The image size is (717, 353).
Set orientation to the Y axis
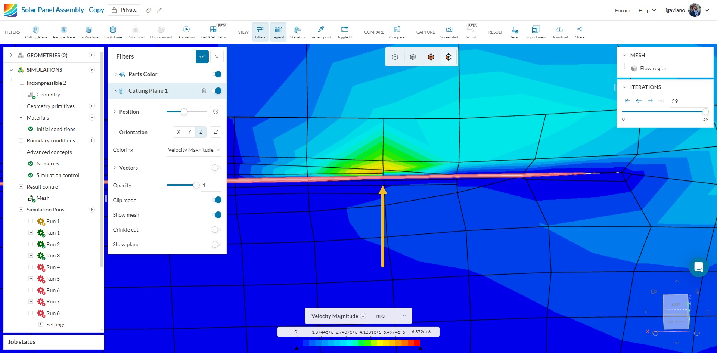point(190,132)
